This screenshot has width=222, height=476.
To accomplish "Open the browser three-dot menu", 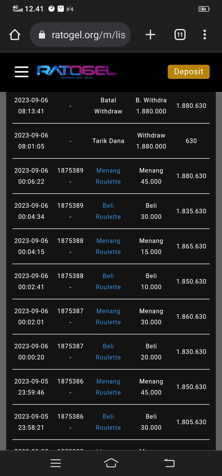I will point(205,35).
